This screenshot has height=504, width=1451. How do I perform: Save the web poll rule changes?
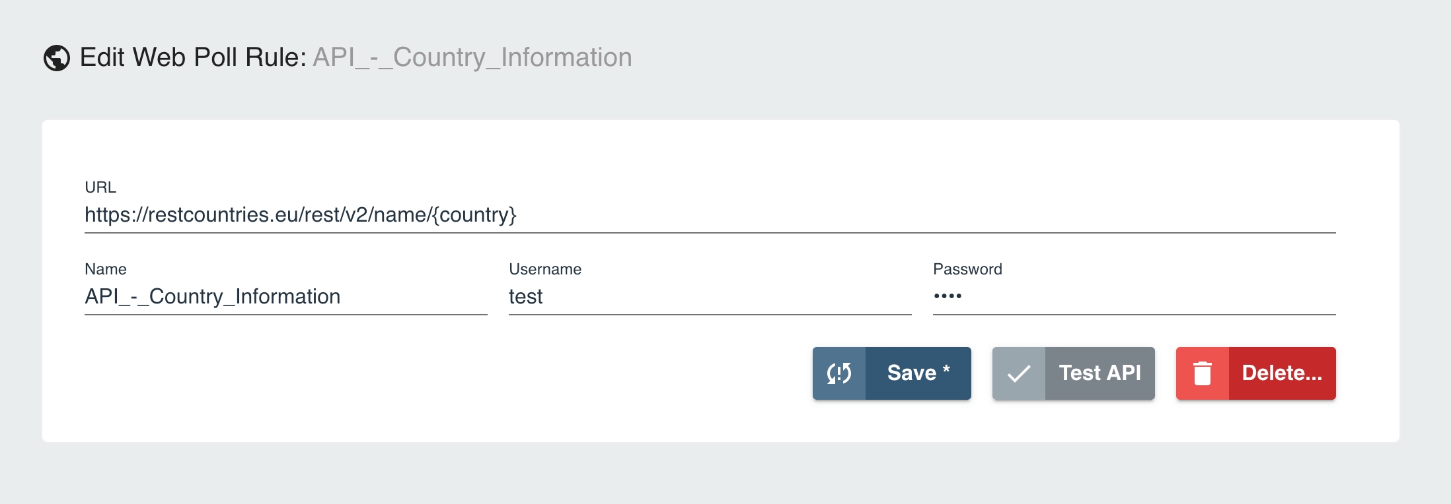click(x=918, y=373)
